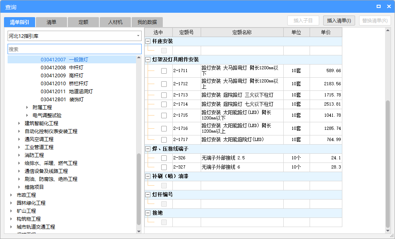Open the 河北12指引库 dropdown
The height and width of the screenshot is (239, 395).
pos(75,36)
